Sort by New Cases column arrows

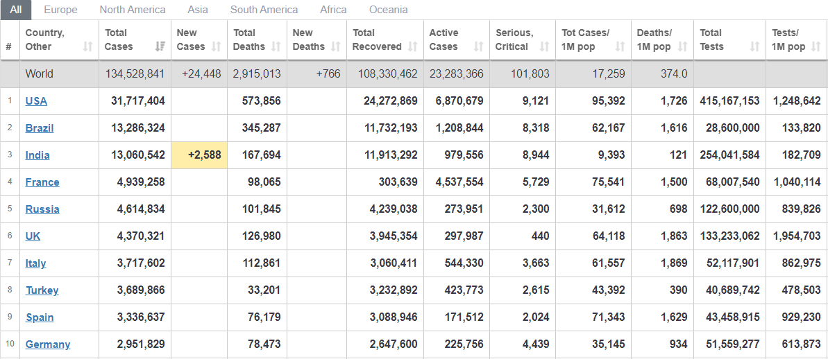[x=216, y=46]
